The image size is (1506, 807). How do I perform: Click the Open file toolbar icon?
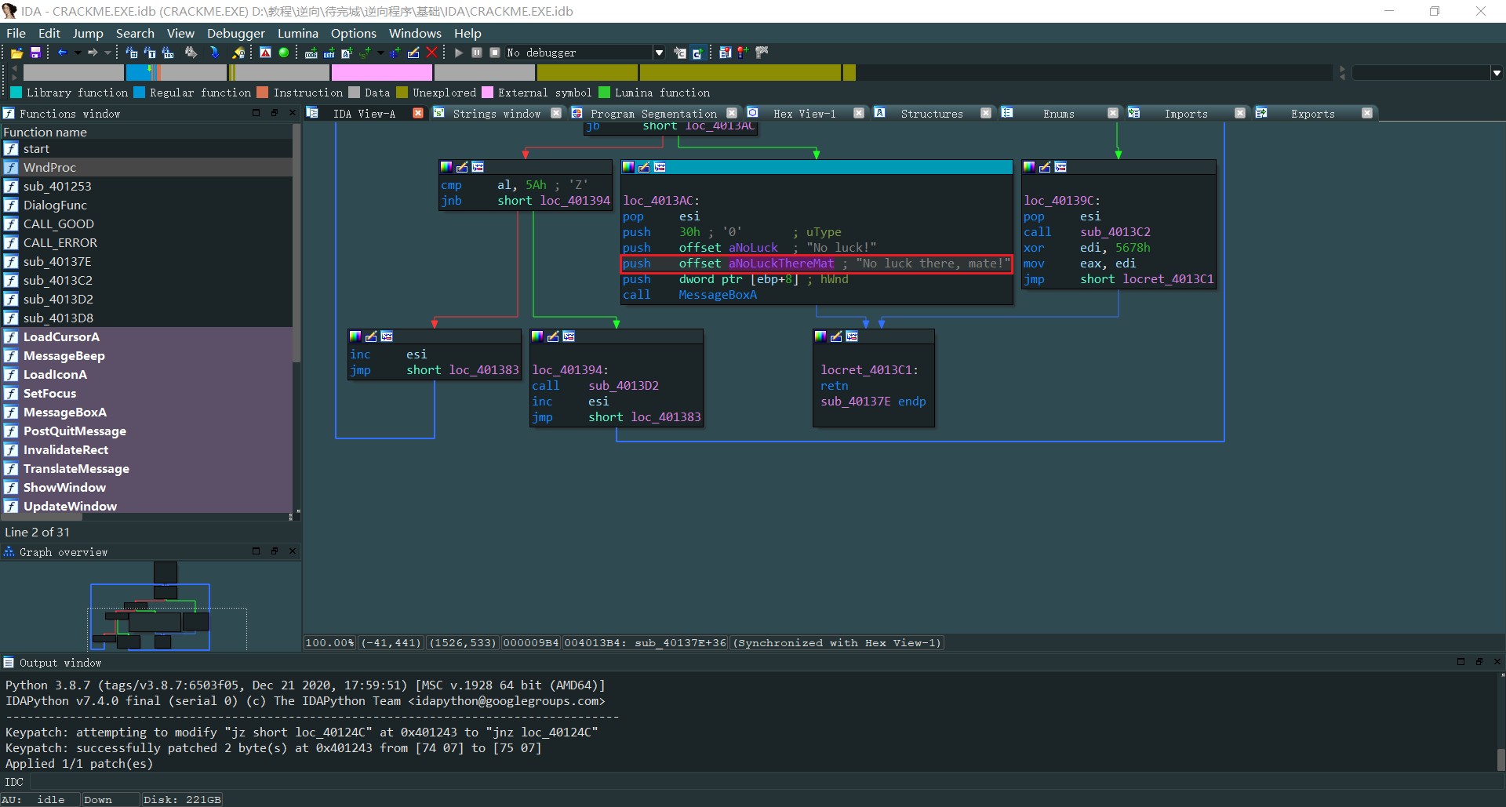coord(16,53)
